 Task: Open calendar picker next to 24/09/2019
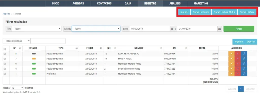tap(220, 29)
